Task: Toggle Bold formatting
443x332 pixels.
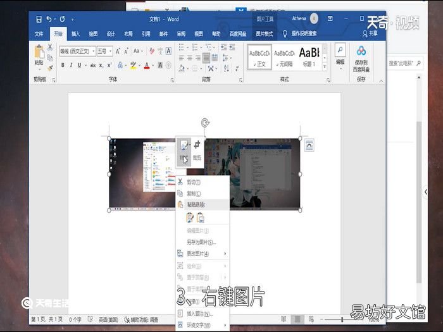Action: coord(63,66)
